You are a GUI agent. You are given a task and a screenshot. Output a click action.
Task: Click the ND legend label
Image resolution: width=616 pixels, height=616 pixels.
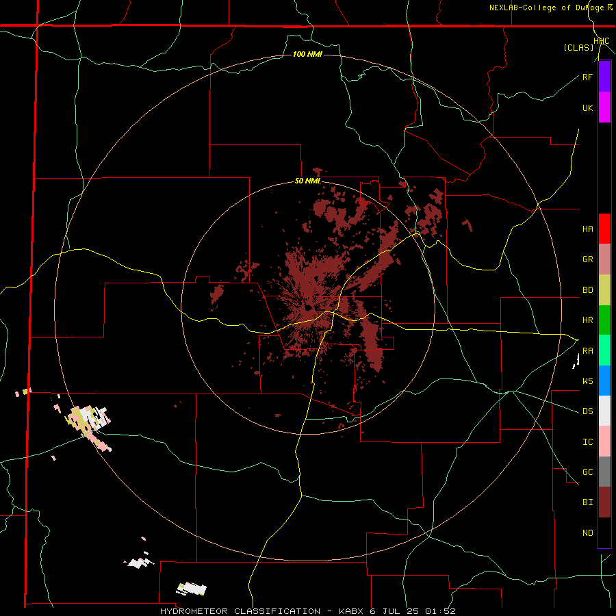pyautogui.click(x=587, y=532)
